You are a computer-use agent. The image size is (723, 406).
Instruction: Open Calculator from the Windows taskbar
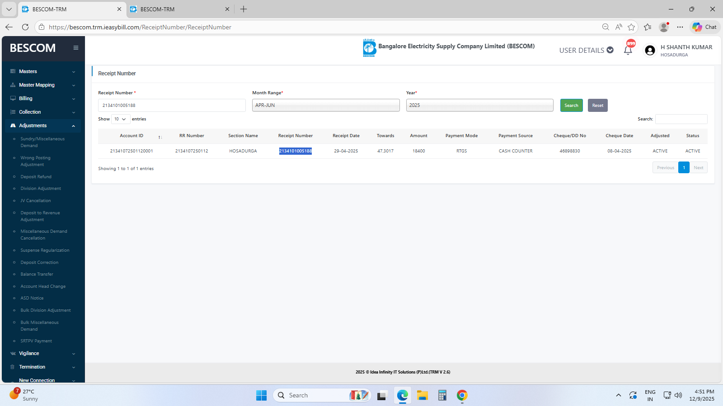pos(442,396)
